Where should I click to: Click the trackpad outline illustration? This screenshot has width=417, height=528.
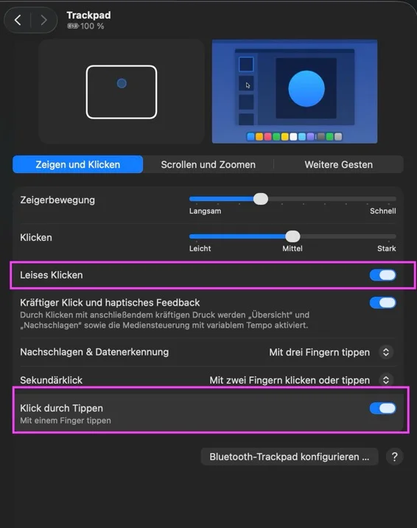pos(122,92)
